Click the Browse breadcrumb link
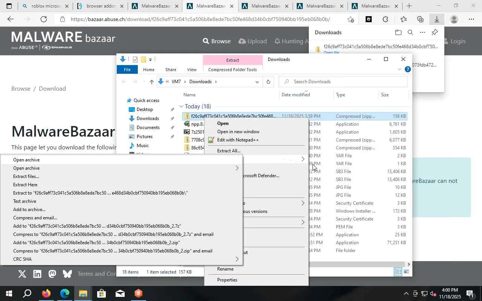 click(x=21, y=89)
